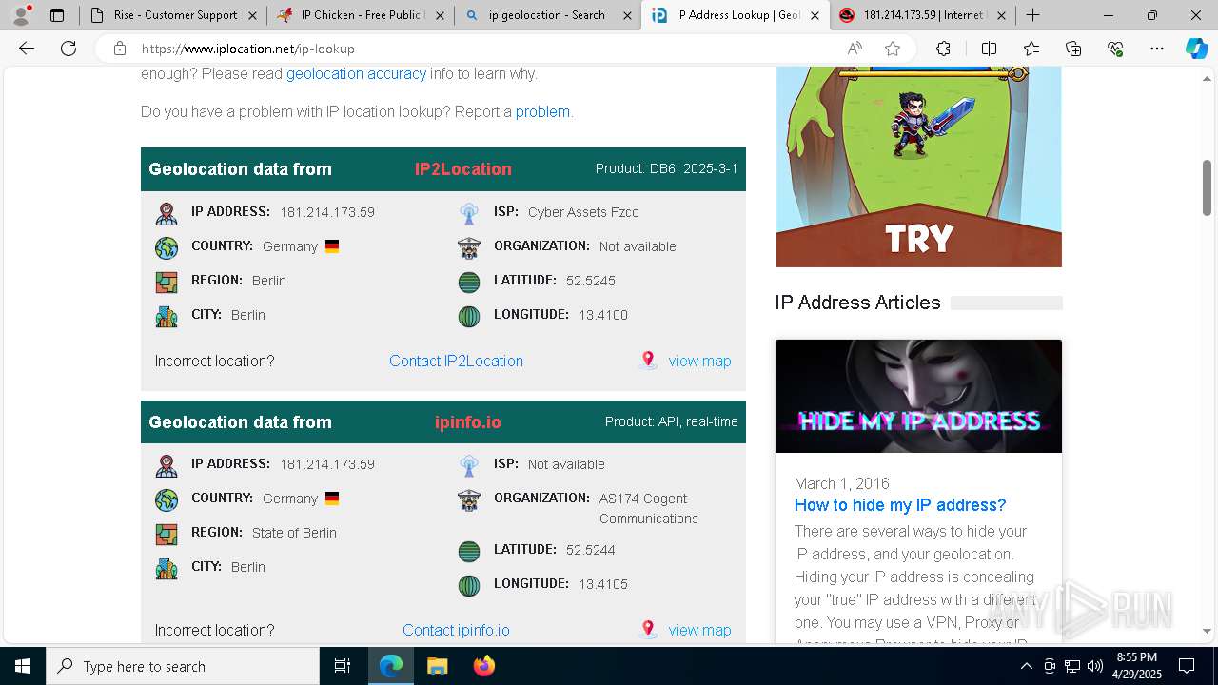Viewport: 1218px width, 685px height.
Task: Click Contact IP2Location link
Action: [x=456, y=361]
